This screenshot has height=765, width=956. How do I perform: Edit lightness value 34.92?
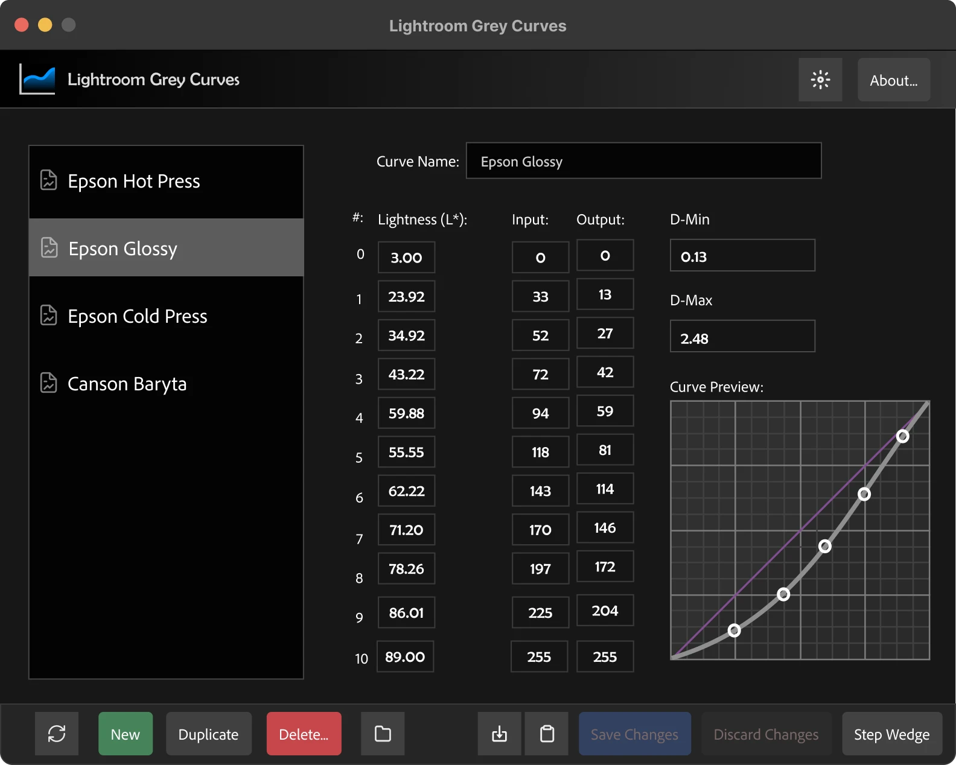406,335
